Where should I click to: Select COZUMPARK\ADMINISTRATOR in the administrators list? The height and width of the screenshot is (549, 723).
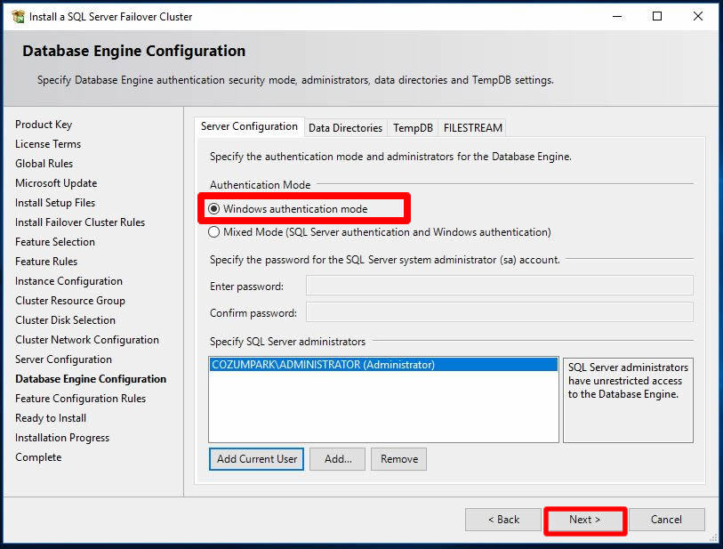point(323,365)
